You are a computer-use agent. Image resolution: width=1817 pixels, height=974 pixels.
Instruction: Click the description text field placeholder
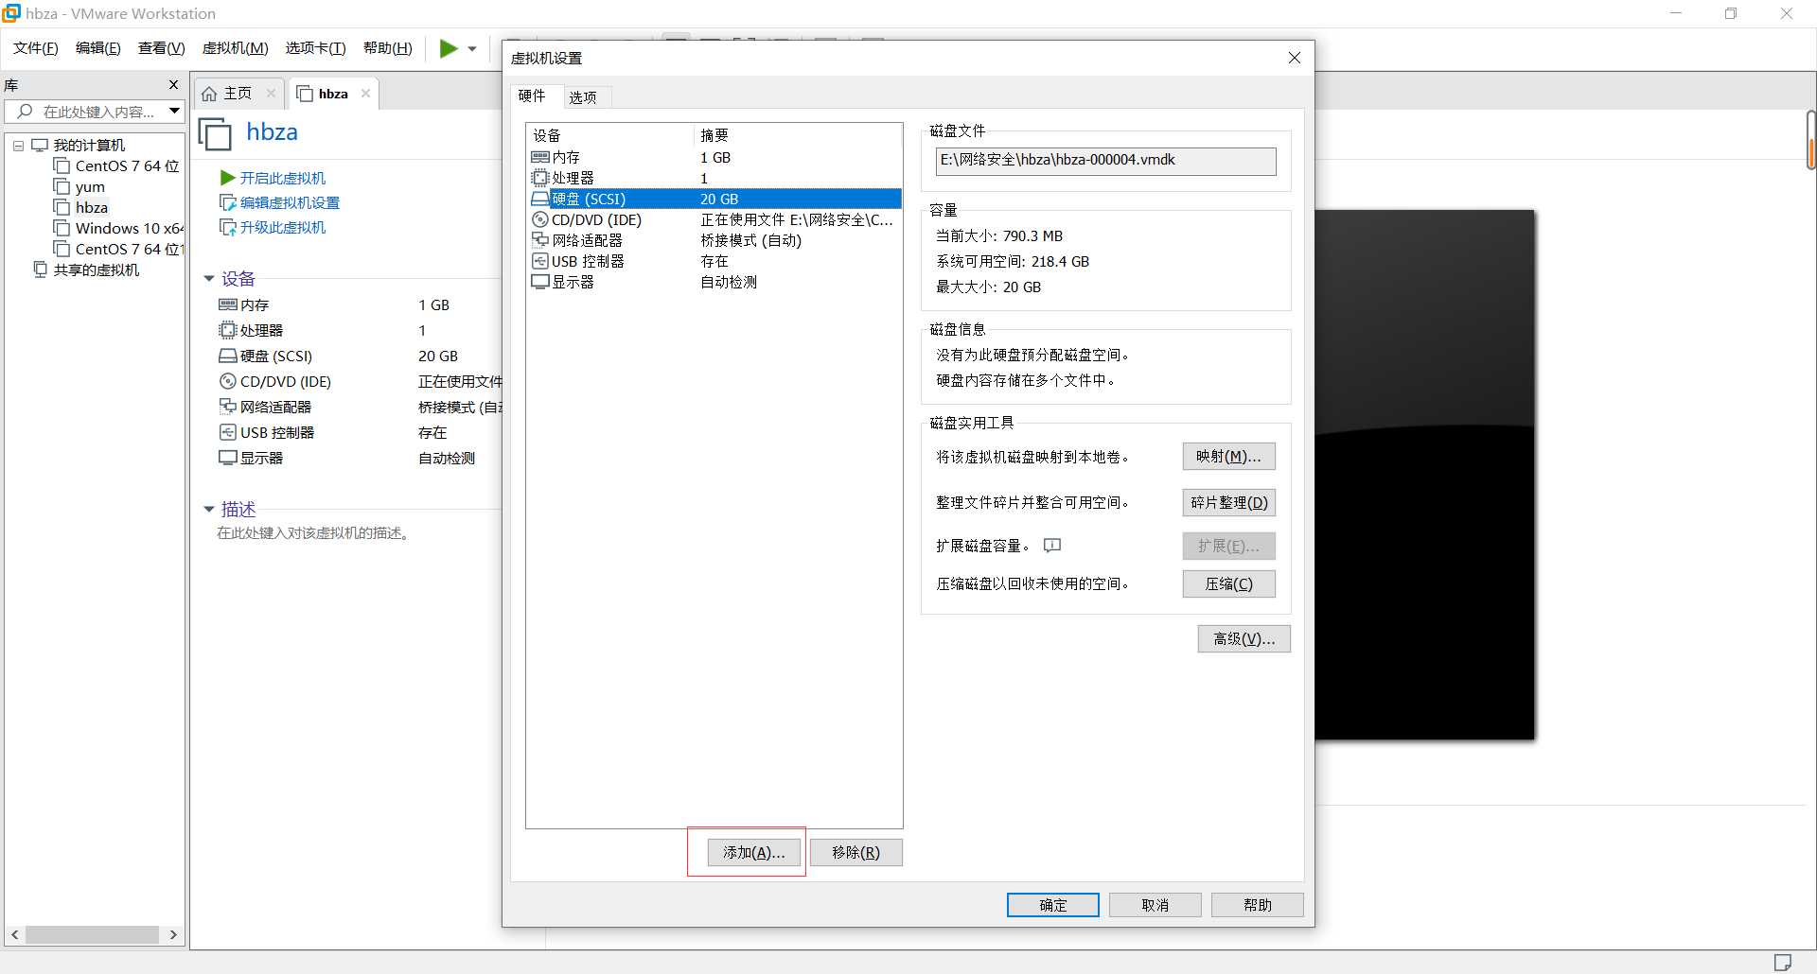[x=314, y=533]
